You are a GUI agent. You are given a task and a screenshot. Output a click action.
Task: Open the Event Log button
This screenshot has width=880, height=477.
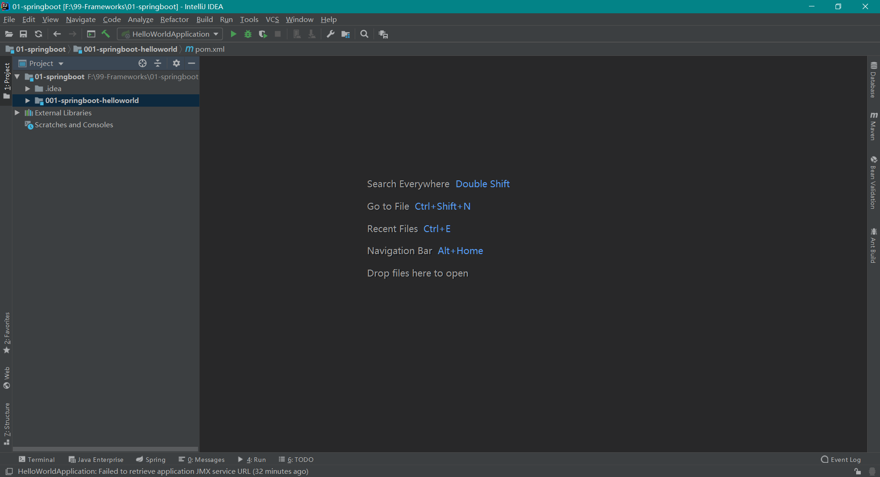[841, 460]
